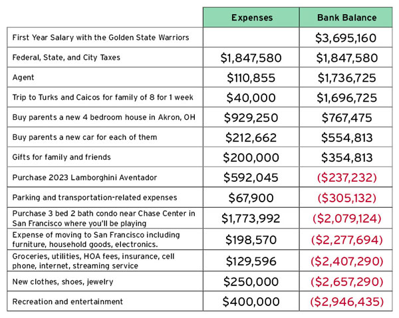Click the new car for parents row label
This screenshot has width=399, height=318.
tap(84, 137)
